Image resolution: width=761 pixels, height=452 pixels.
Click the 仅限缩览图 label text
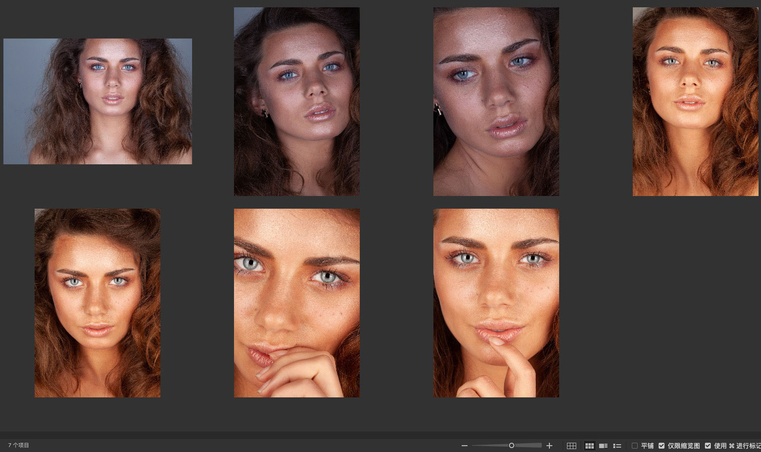(x=683, y=446)
